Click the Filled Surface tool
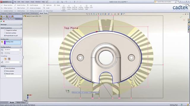This screenshot has height=106, width=190. coord(20,8)
